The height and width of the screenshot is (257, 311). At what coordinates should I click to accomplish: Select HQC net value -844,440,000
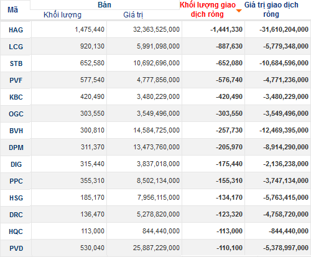tap(289, 231)
